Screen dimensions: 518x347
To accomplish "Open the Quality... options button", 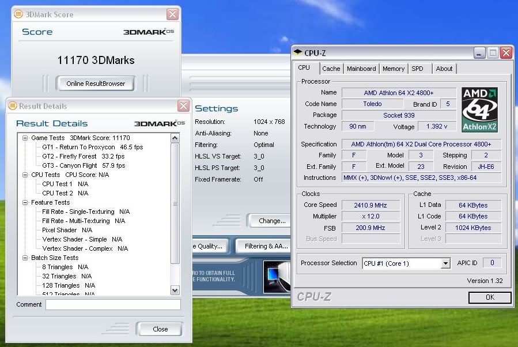I will 209,246.
